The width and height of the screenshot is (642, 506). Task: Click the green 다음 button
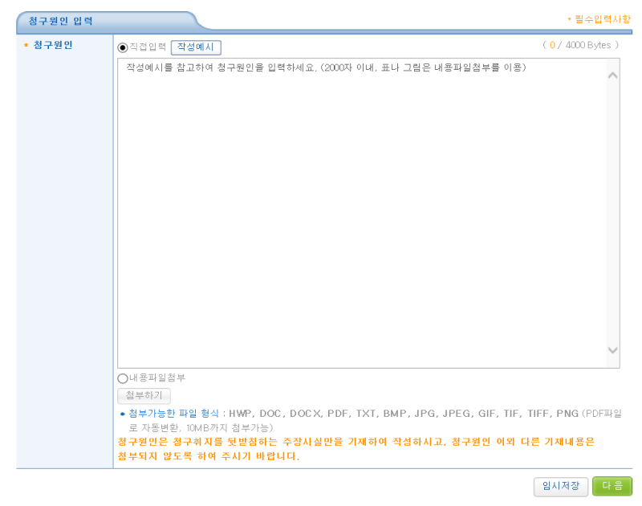tap(612, 487)
